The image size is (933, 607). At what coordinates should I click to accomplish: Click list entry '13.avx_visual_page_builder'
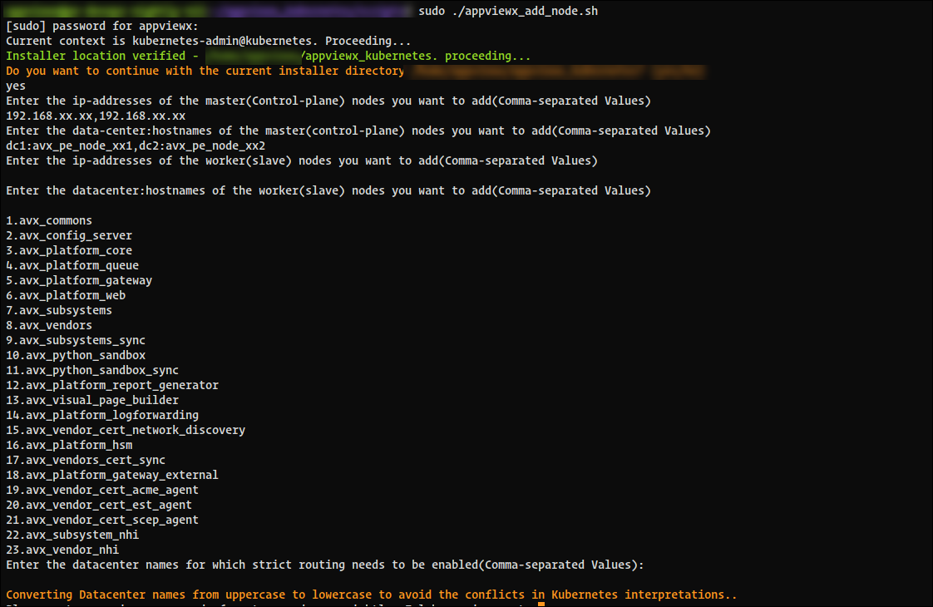pos(92,400)
